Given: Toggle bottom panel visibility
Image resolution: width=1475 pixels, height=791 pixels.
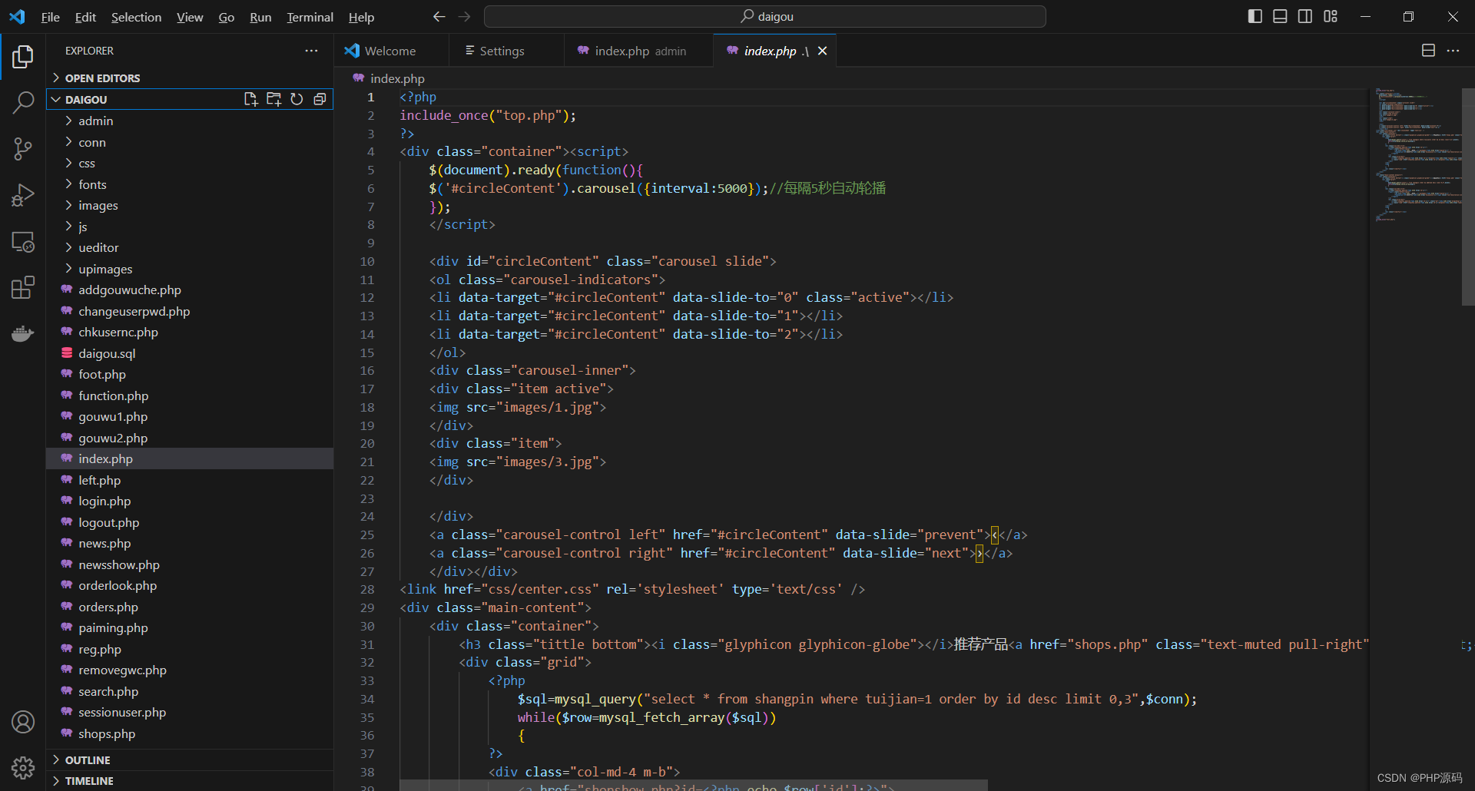Looking at the screenshot, I should [x=1280, y=16].
